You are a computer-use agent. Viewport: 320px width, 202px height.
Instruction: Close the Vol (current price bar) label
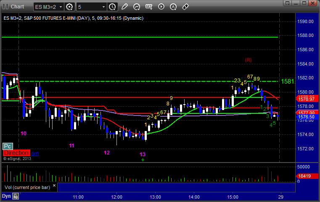(54, 186)
